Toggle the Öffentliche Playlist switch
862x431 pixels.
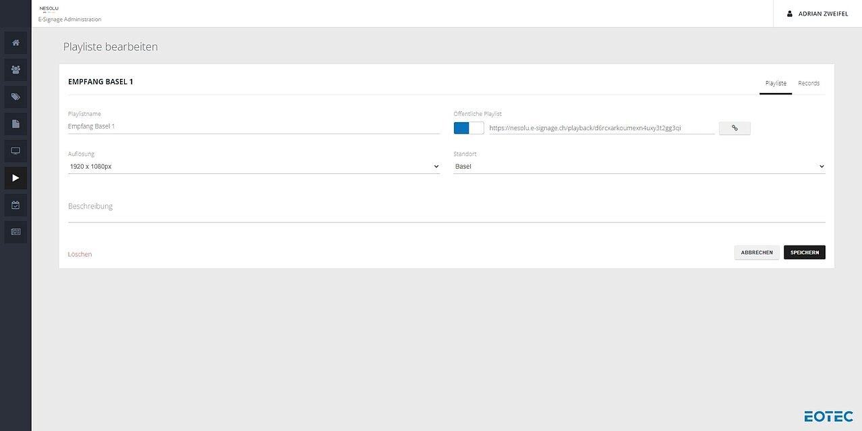click(469, 127)
